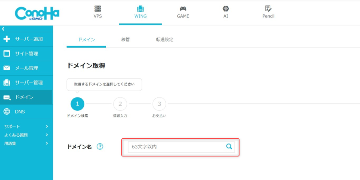Click the ドメイン名 help question mark icon
Image resolution: width=360 pixels, height=180 pixels.
pyautogui.click(x=100, y=147)
